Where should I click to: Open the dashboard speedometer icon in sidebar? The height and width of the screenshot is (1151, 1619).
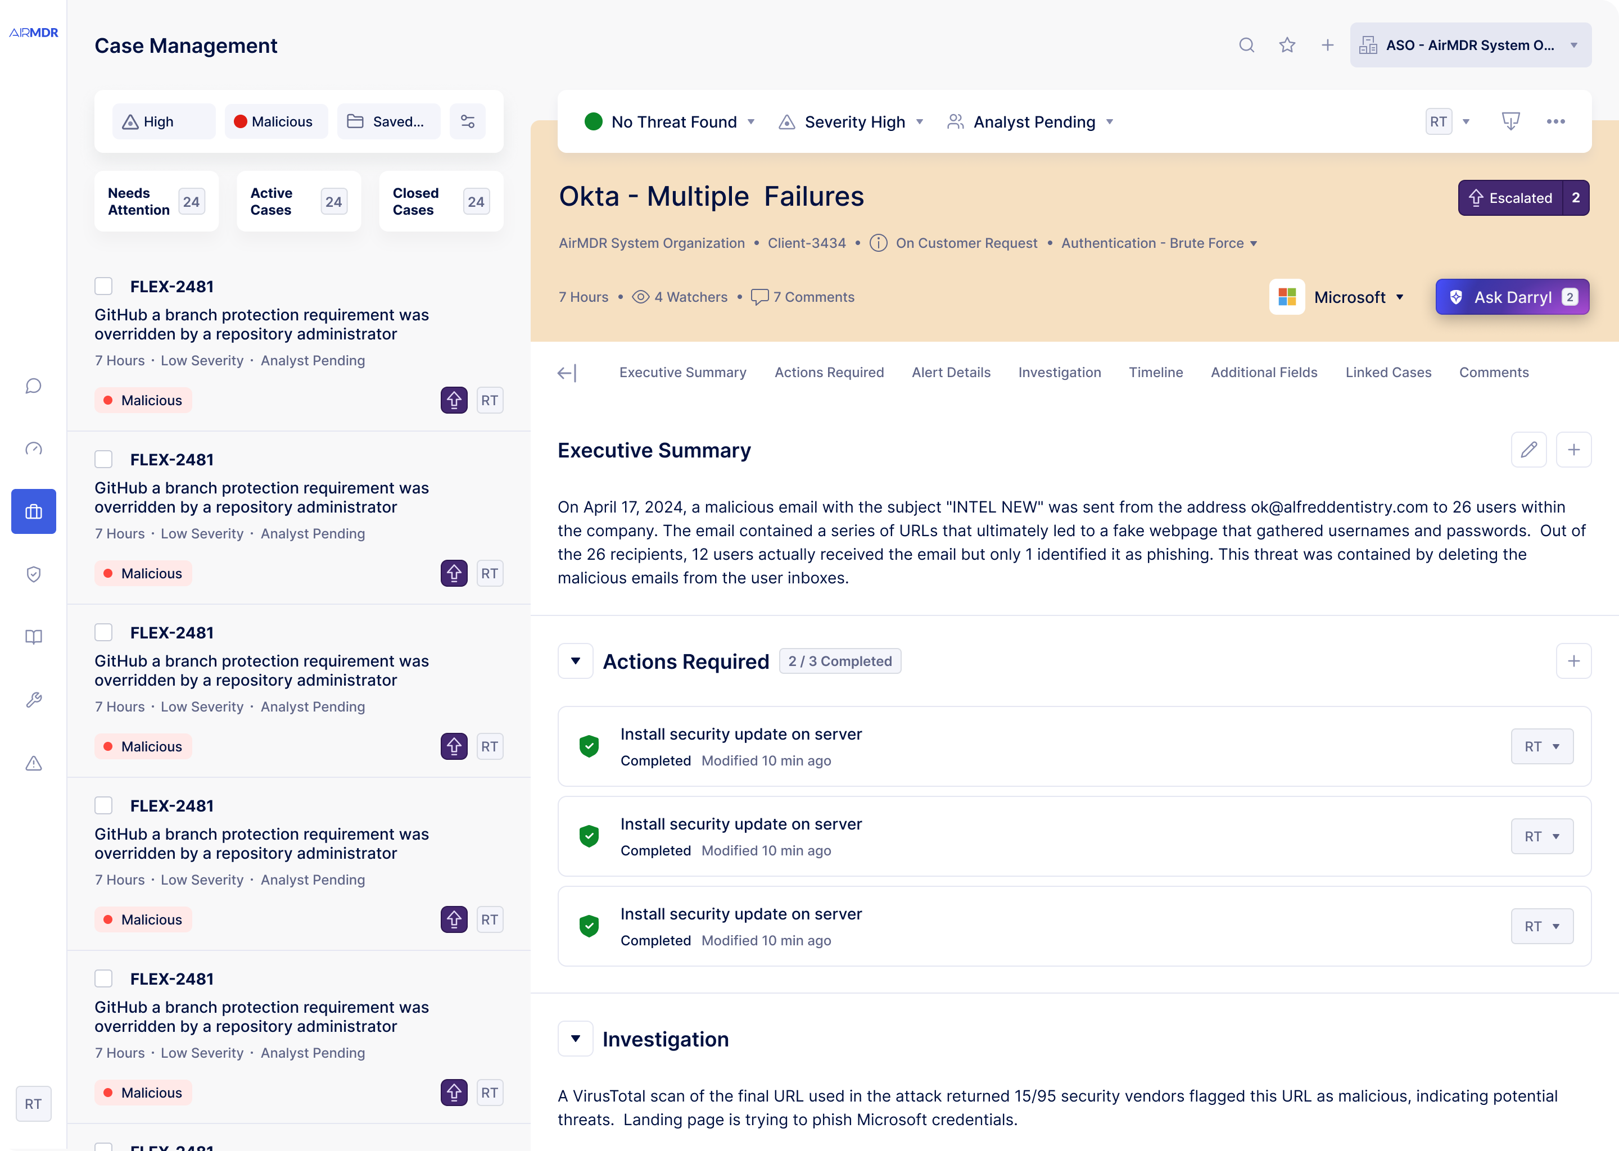point(33,448)
